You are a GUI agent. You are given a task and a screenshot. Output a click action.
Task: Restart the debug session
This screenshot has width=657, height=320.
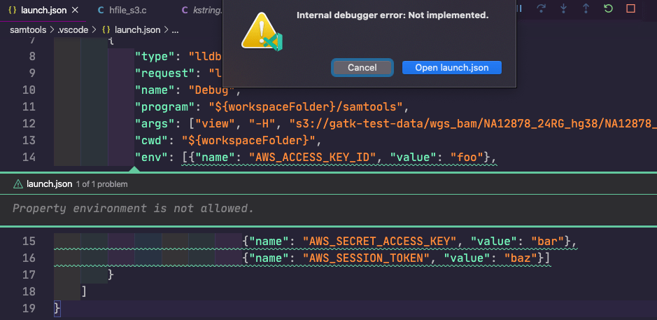[608, 9]
